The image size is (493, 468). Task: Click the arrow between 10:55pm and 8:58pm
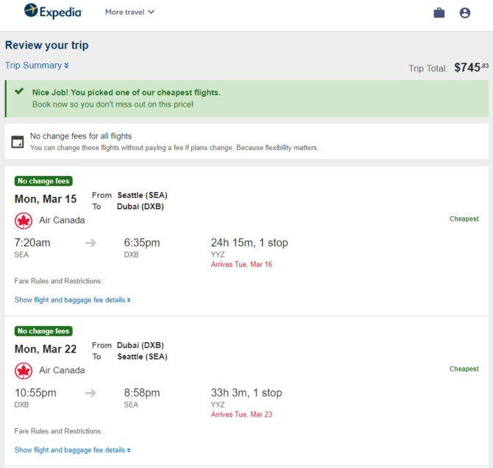91,393
